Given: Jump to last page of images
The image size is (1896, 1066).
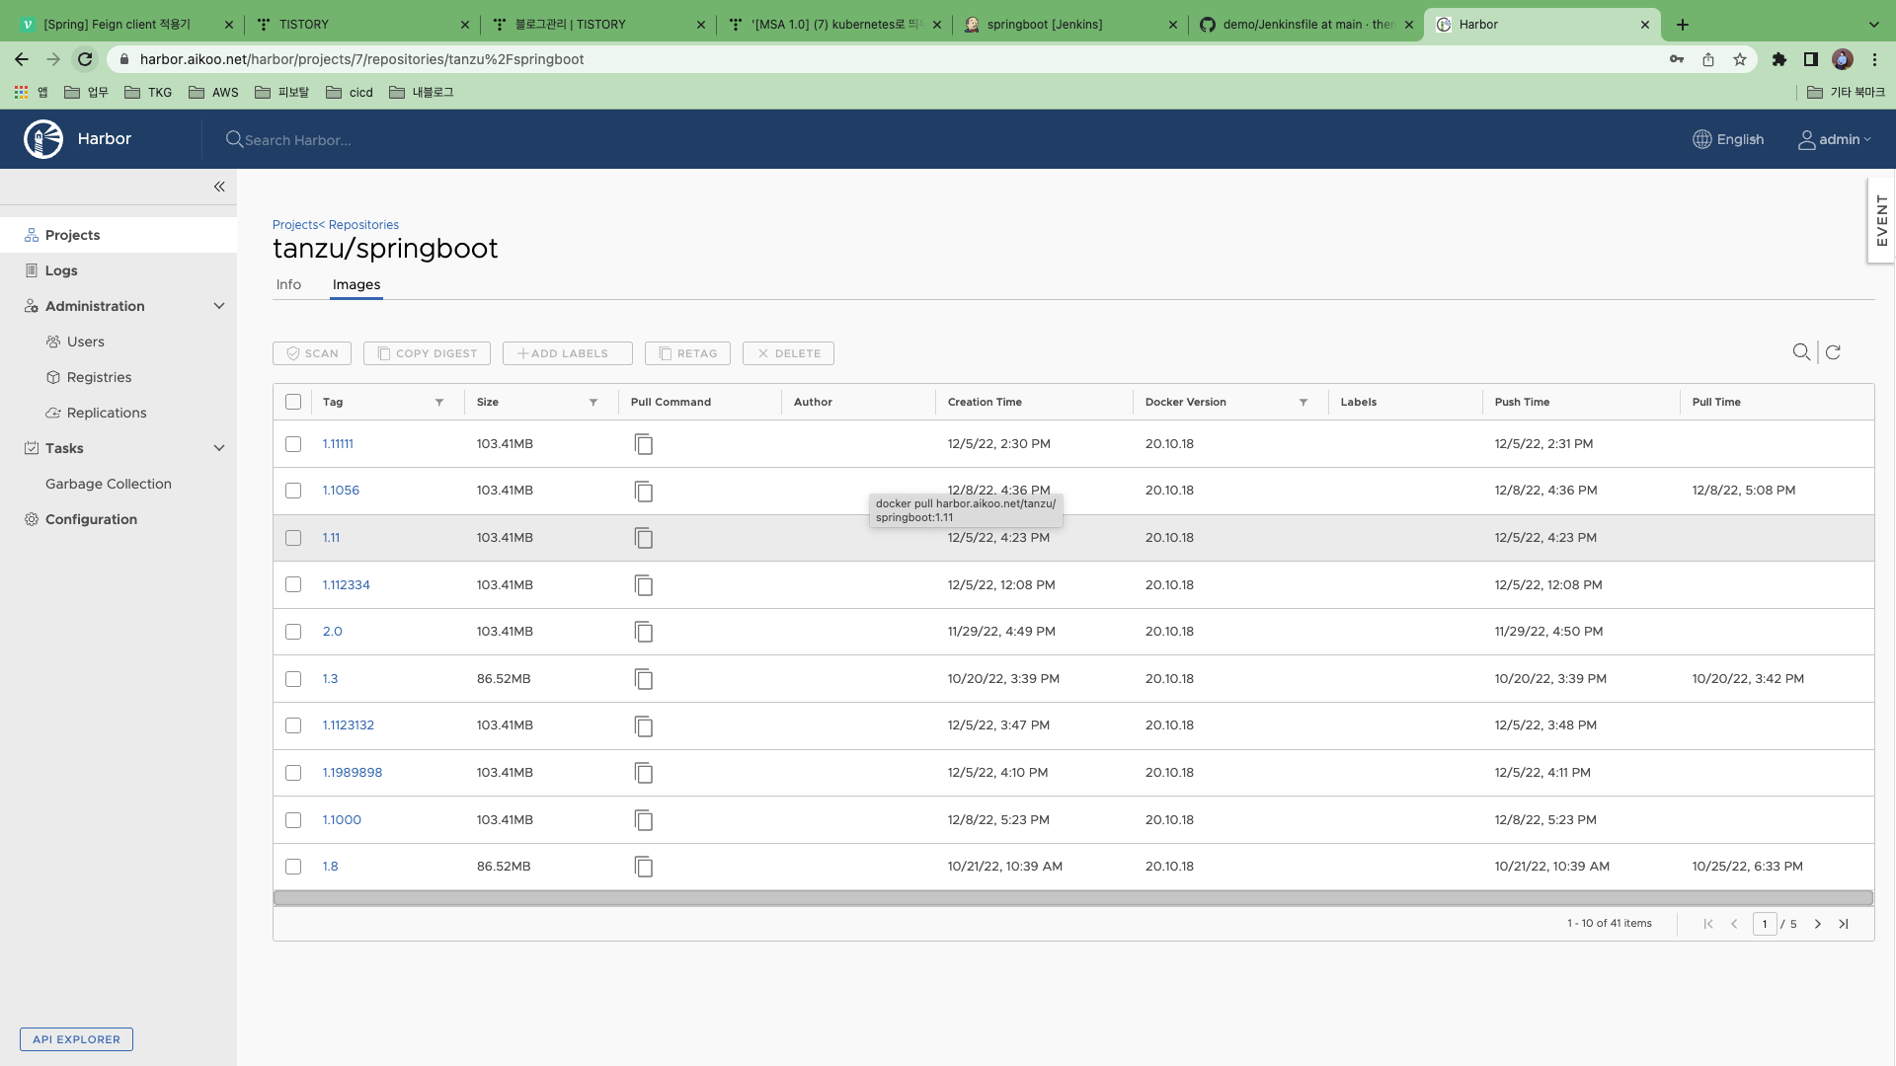Looking at the screenshot, I should (1843, 924).
